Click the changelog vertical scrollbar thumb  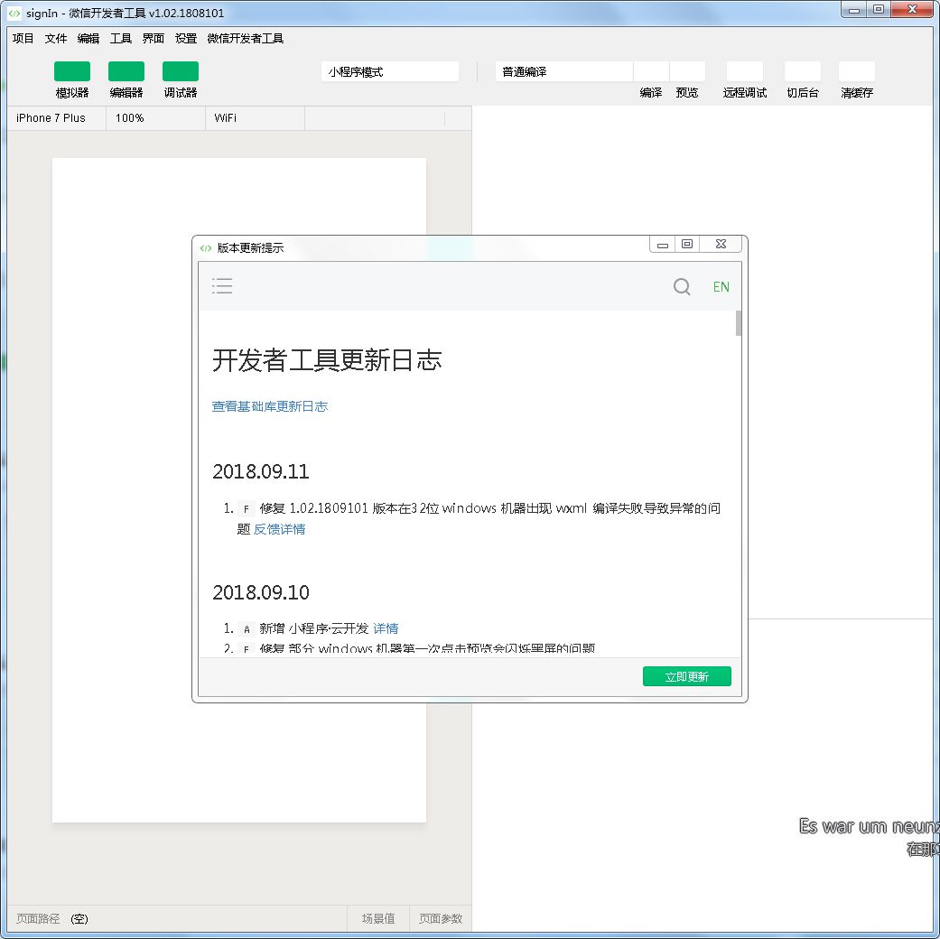click(738, 324)
